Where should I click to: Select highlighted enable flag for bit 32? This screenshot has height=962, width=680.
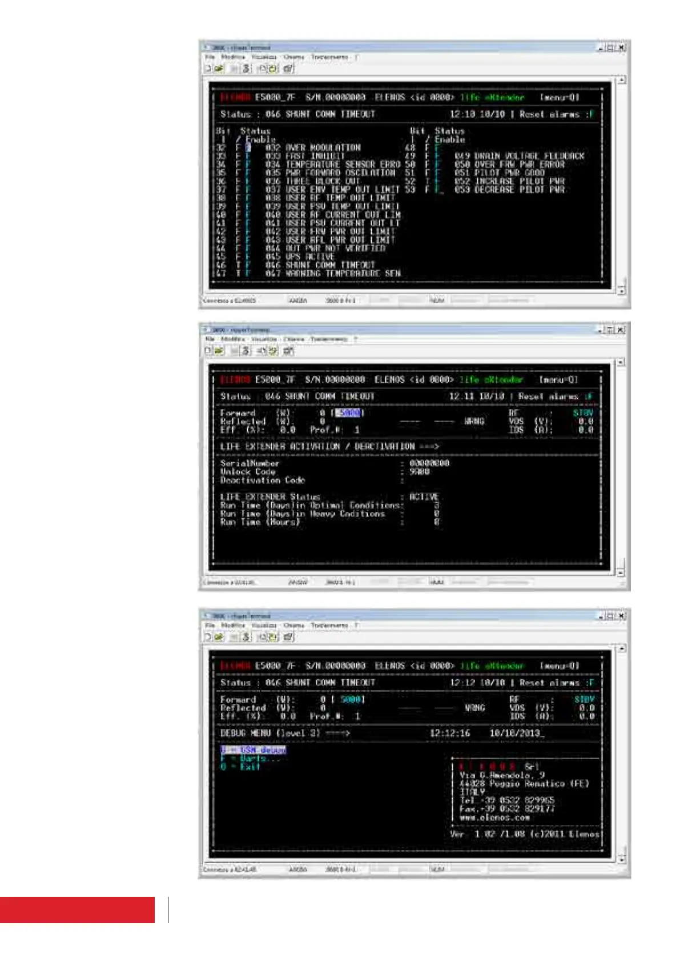pos(248,147)
